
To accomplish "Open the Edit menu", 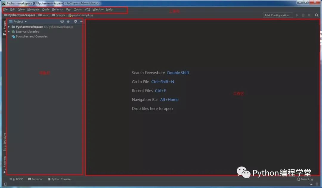I will pos(13,10).
